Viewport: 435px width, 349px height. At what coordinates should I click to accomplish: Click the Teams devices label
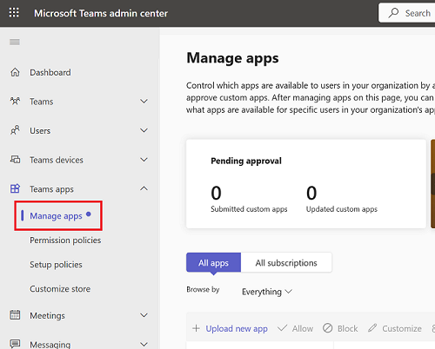[57, 160]
